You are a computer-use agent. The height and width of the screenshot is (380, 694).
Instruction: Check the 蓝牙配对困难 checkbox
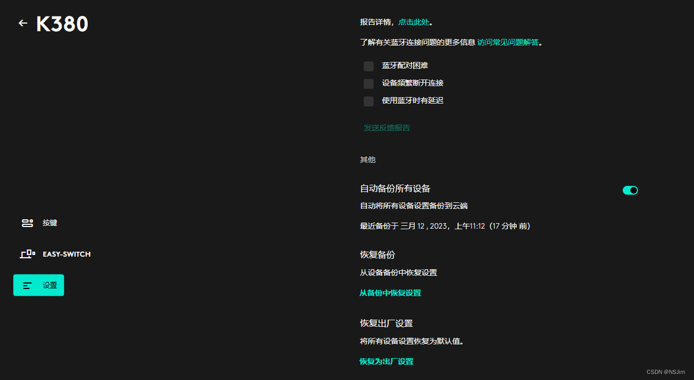click(369, 66)
